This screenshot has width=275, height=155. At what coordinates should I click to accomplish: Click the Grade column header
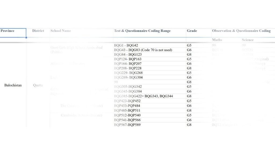[x=192, y=31]
